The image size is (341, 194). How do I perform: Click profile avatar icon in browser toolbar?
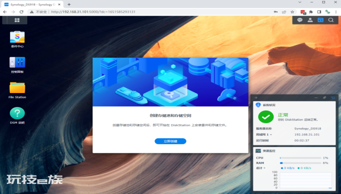pyautogui.click(x=327, y=12)
